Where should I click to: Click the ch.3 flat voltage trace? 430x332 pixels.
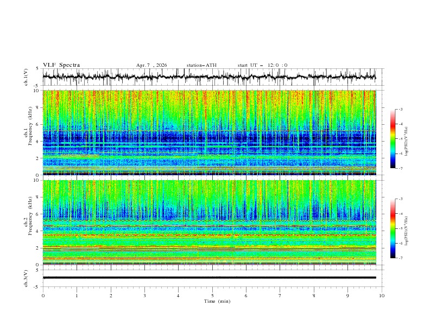pos(209,278)
